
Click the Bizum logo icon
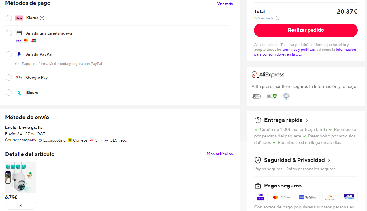tap(19, 93)
